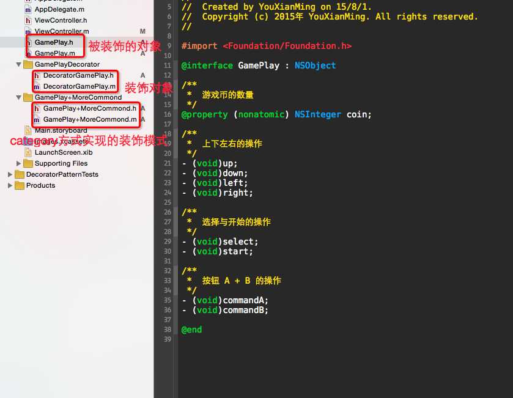The width and height of the screenshot is (513, 398).
Task: Collapse the GamePlay+MoreCommond folder
Action: point(18,97)
